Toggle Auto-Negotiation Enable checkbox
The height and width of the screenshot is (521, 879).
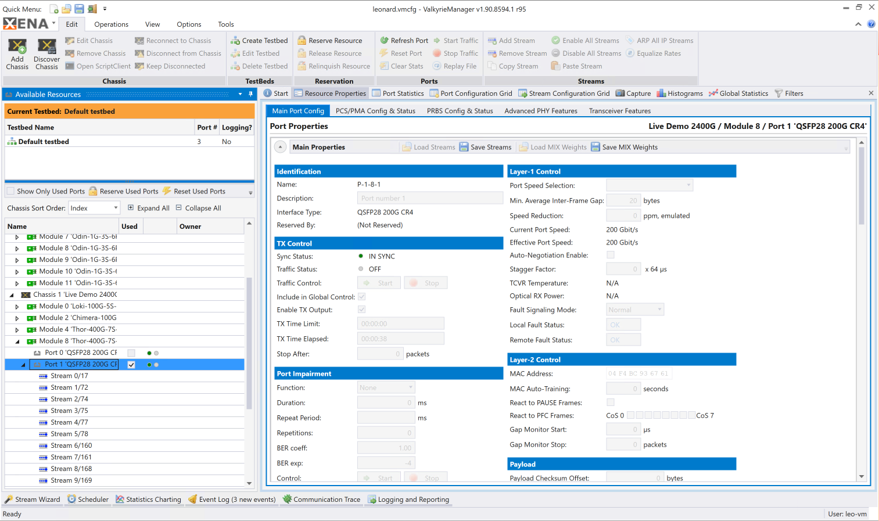(x=610, y=255)
